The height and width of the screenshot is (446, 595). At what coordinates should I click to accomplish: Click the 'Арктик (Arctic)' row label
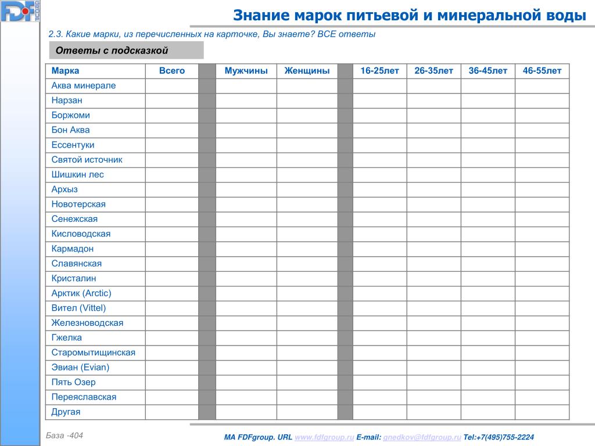coord(81,293)
